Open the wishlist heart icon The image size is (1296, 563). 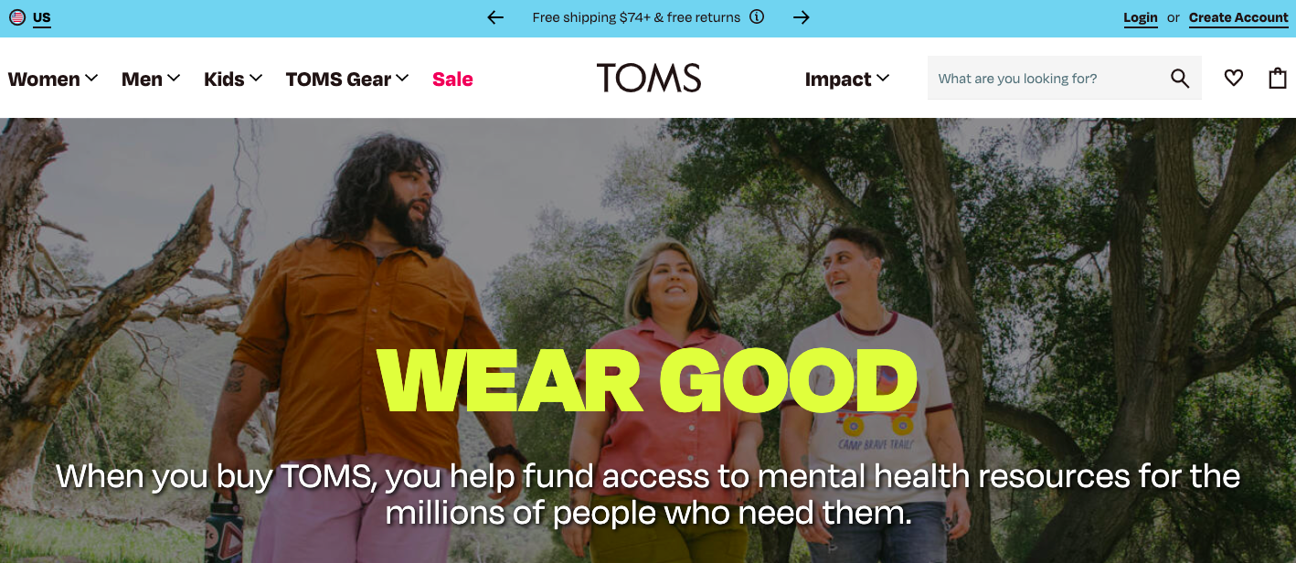pyautogui.click(x=1234, y=79)
